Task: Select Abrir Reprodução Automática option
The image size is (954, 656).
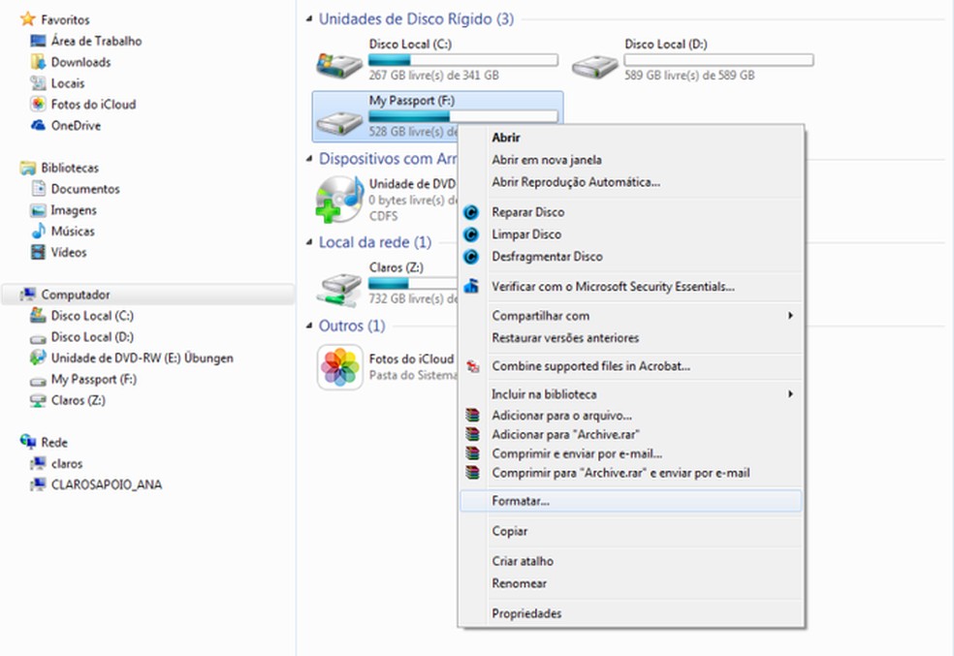Action: pyautogui.click(x=631, y=182)
